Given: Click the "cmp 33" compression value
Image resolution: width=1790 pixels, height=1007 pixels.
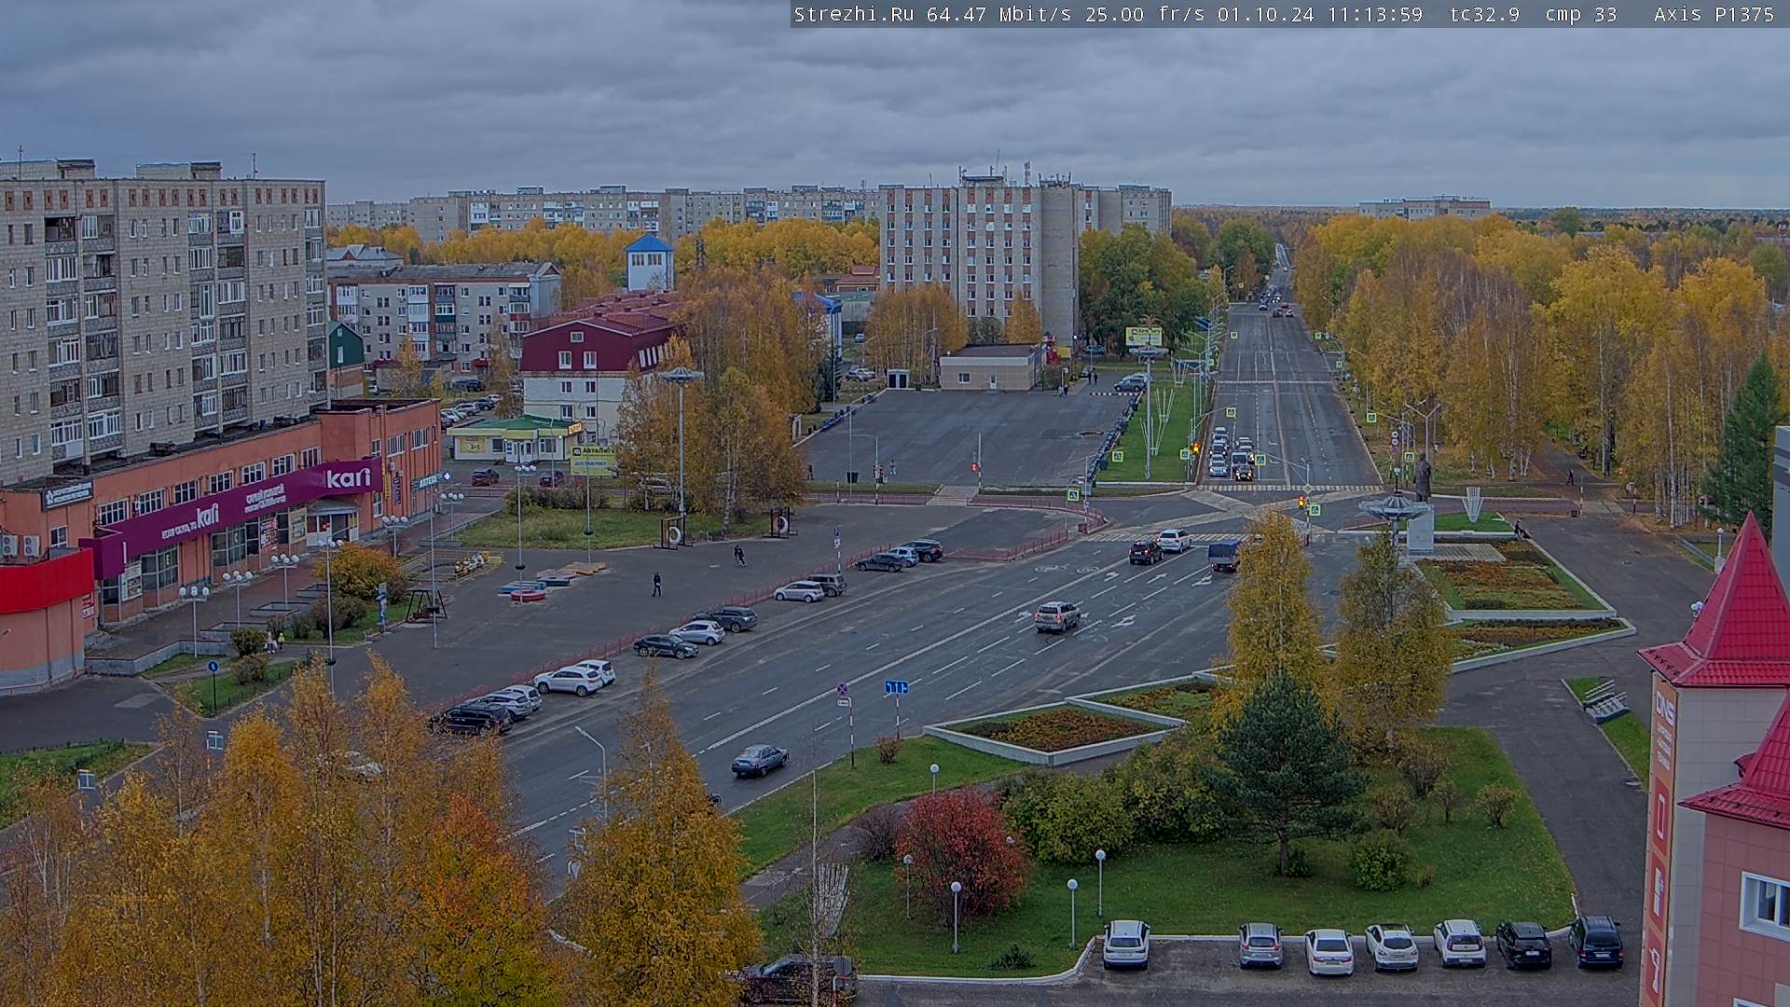Looking at the screenshot, I should click(x=1581, y=14).
